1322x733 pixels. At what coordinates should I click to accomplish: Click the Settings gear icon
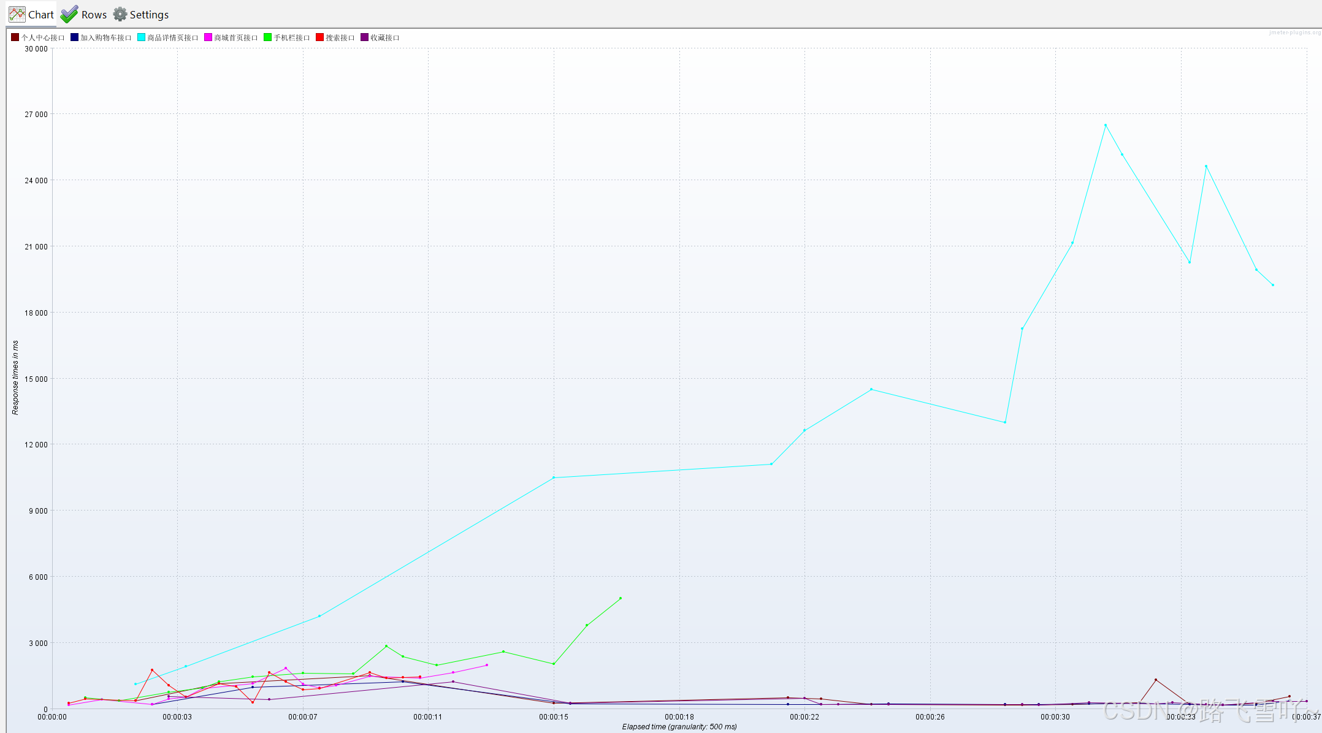tap(120, 14)
